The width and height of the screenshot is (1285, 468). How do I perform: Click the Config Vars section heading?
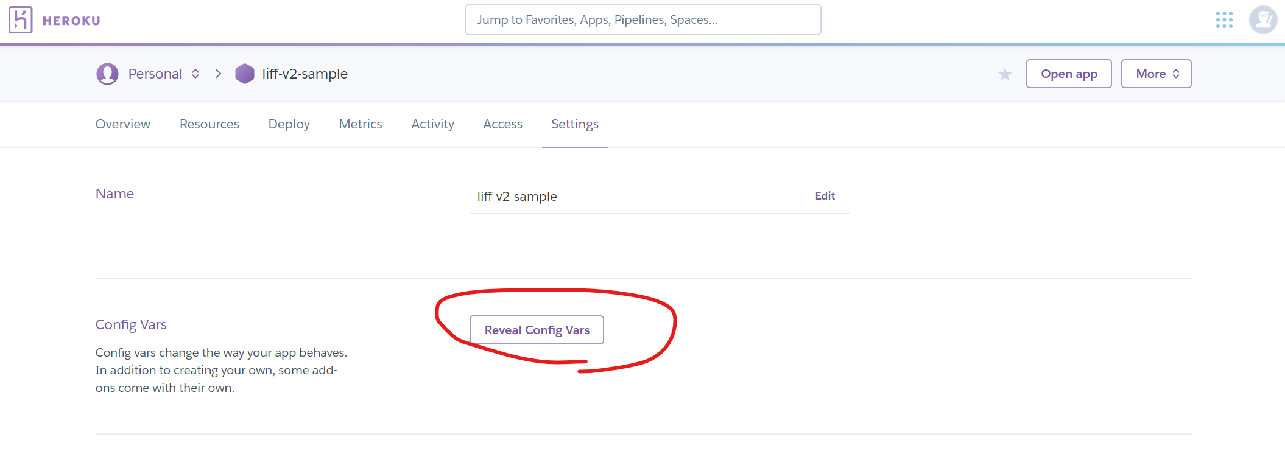click(x=131, y=324)
